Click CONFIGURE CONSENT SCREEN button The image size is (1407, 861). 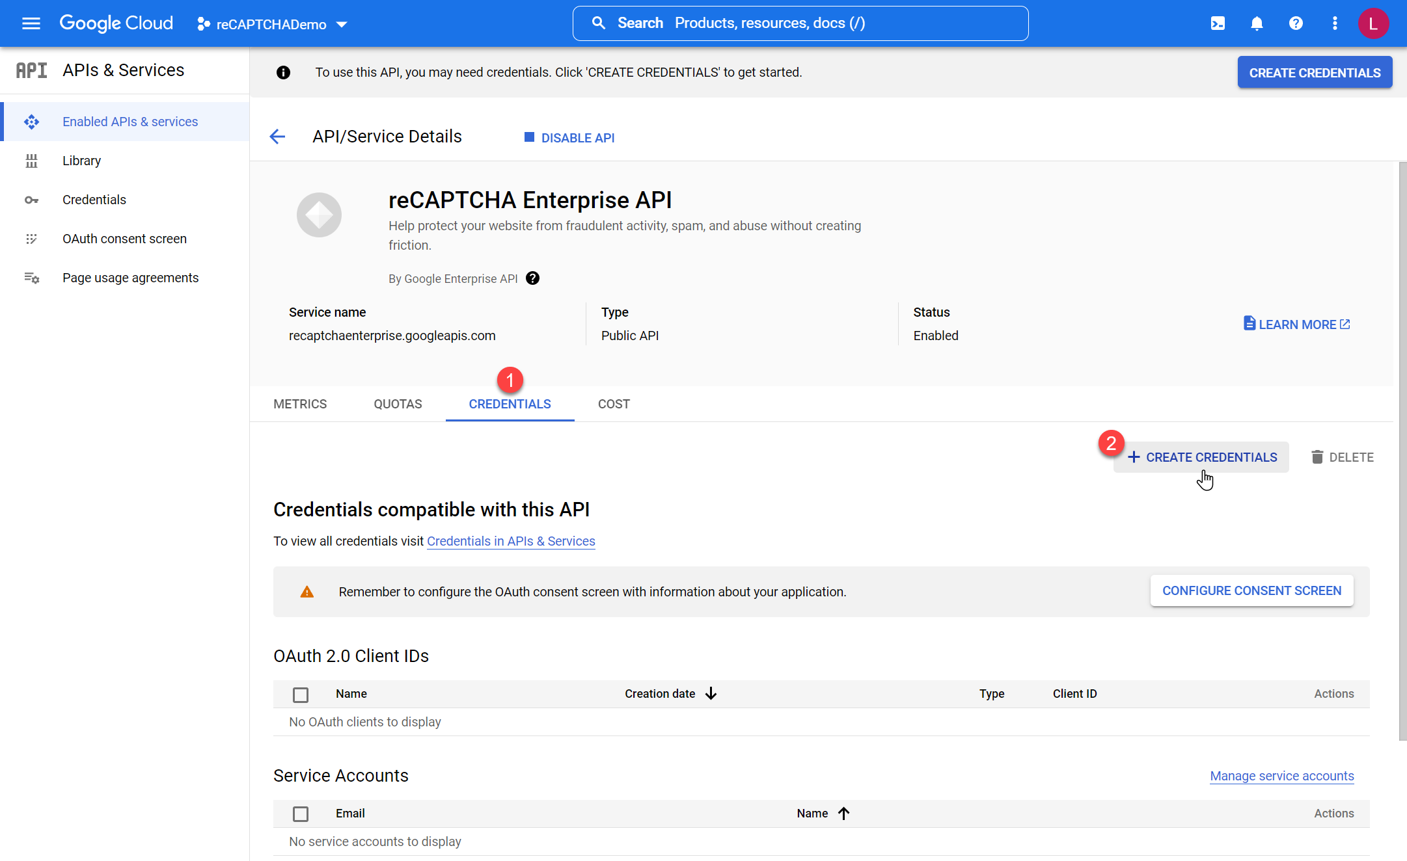coord(1251,590)
